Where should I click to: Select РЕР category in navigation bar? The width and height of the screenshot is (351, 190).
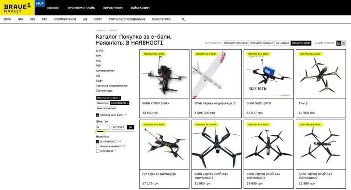(44, 20)
